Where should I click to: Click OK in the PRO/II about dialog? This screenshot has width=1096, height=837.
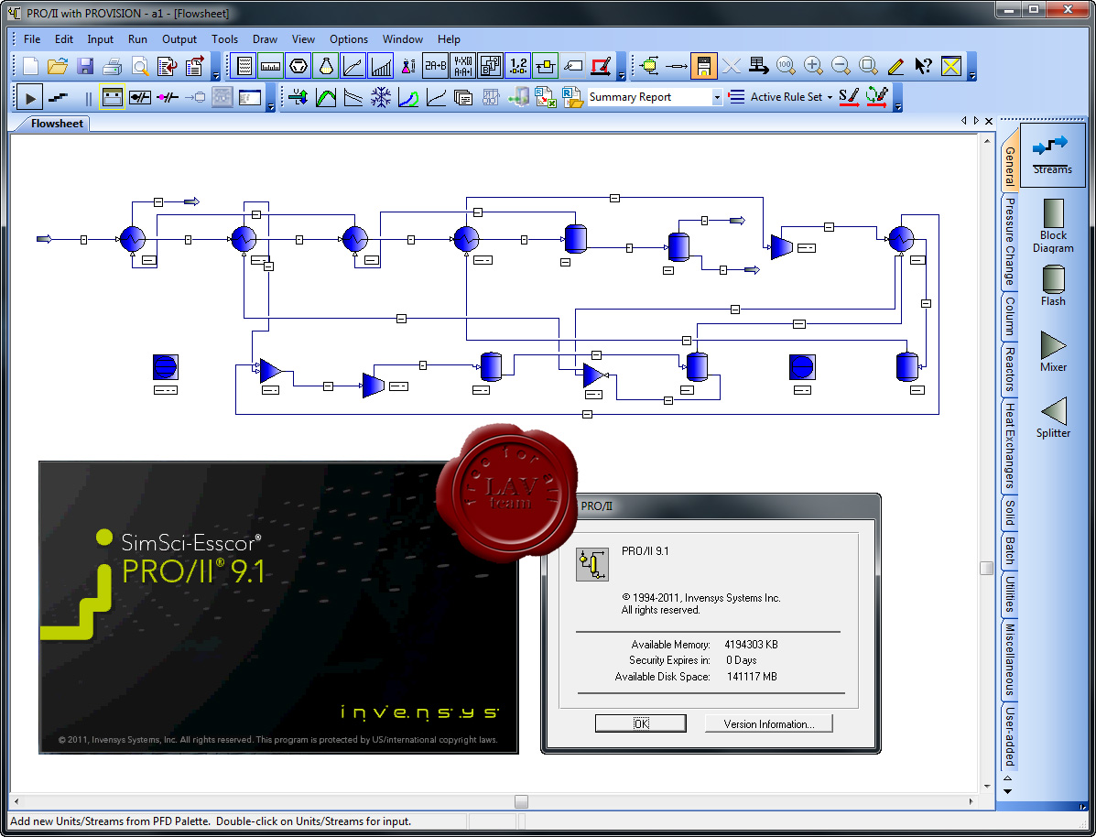point(641,723)
